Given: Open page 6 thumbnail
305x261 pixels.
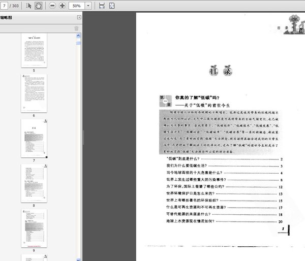Looking at the screenshot, I should (x=34, y=93).
